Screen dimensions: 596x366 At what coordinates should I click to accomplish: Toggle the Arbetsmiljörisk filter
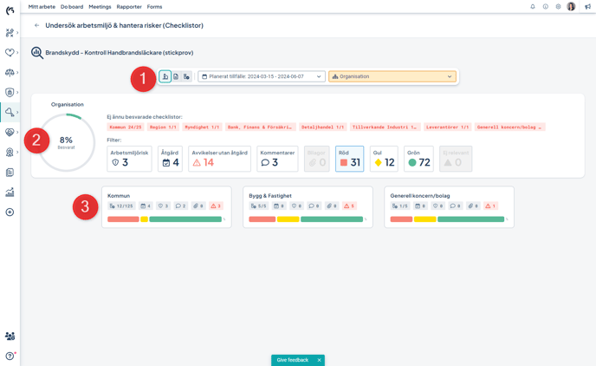[129, 159]
